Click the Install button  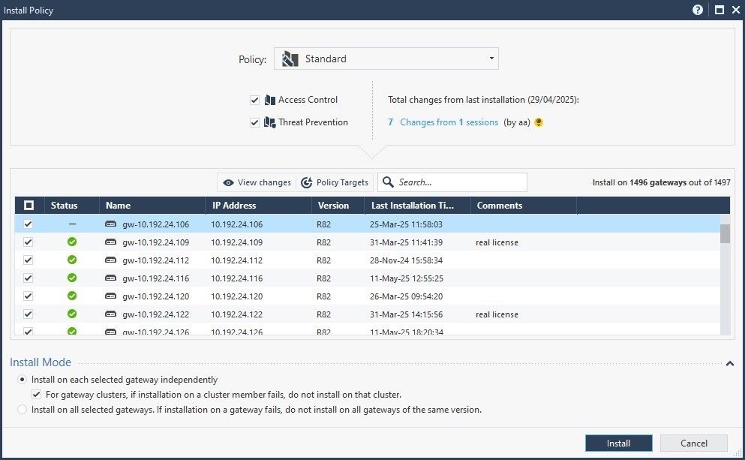point(619,443)
